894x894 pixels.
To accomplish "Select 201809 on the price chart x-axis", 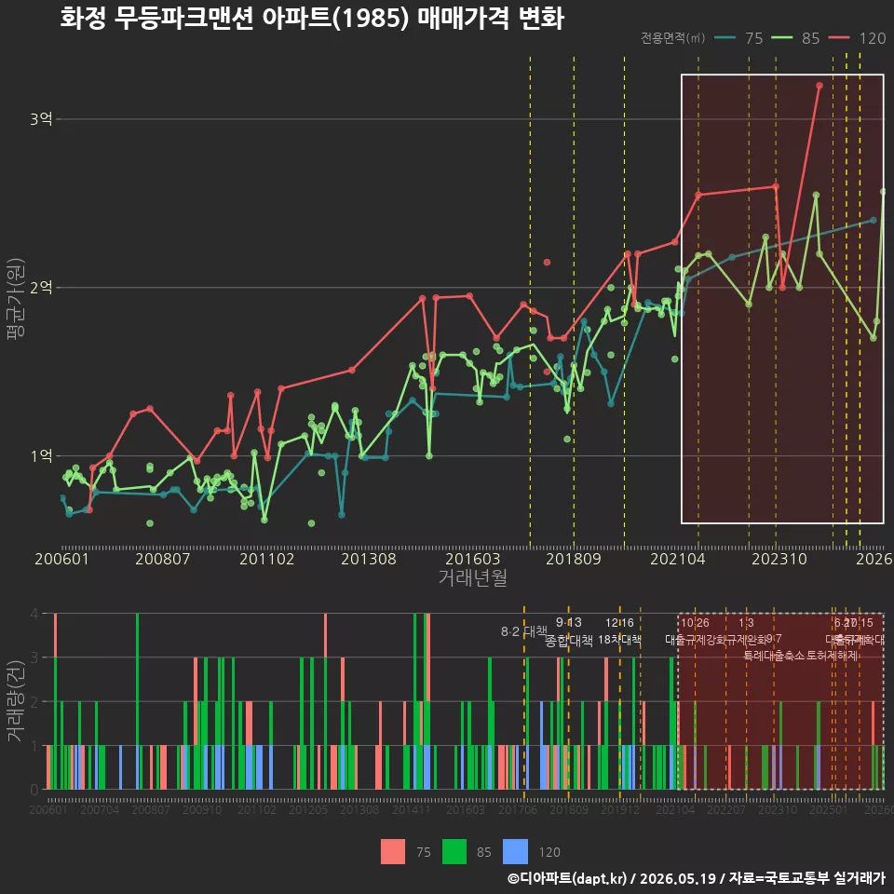I will pyautogui.click(x=574, y=559).
